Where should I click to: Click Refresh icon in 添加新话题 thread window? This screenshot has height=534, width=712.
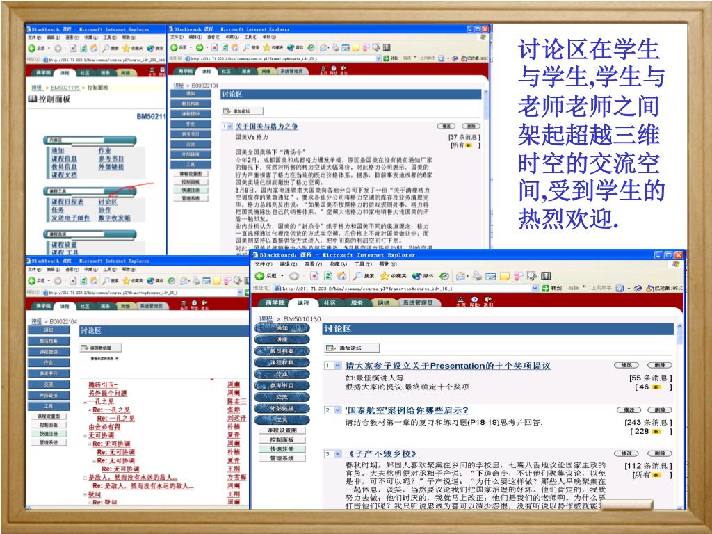[x=83, y=281]
